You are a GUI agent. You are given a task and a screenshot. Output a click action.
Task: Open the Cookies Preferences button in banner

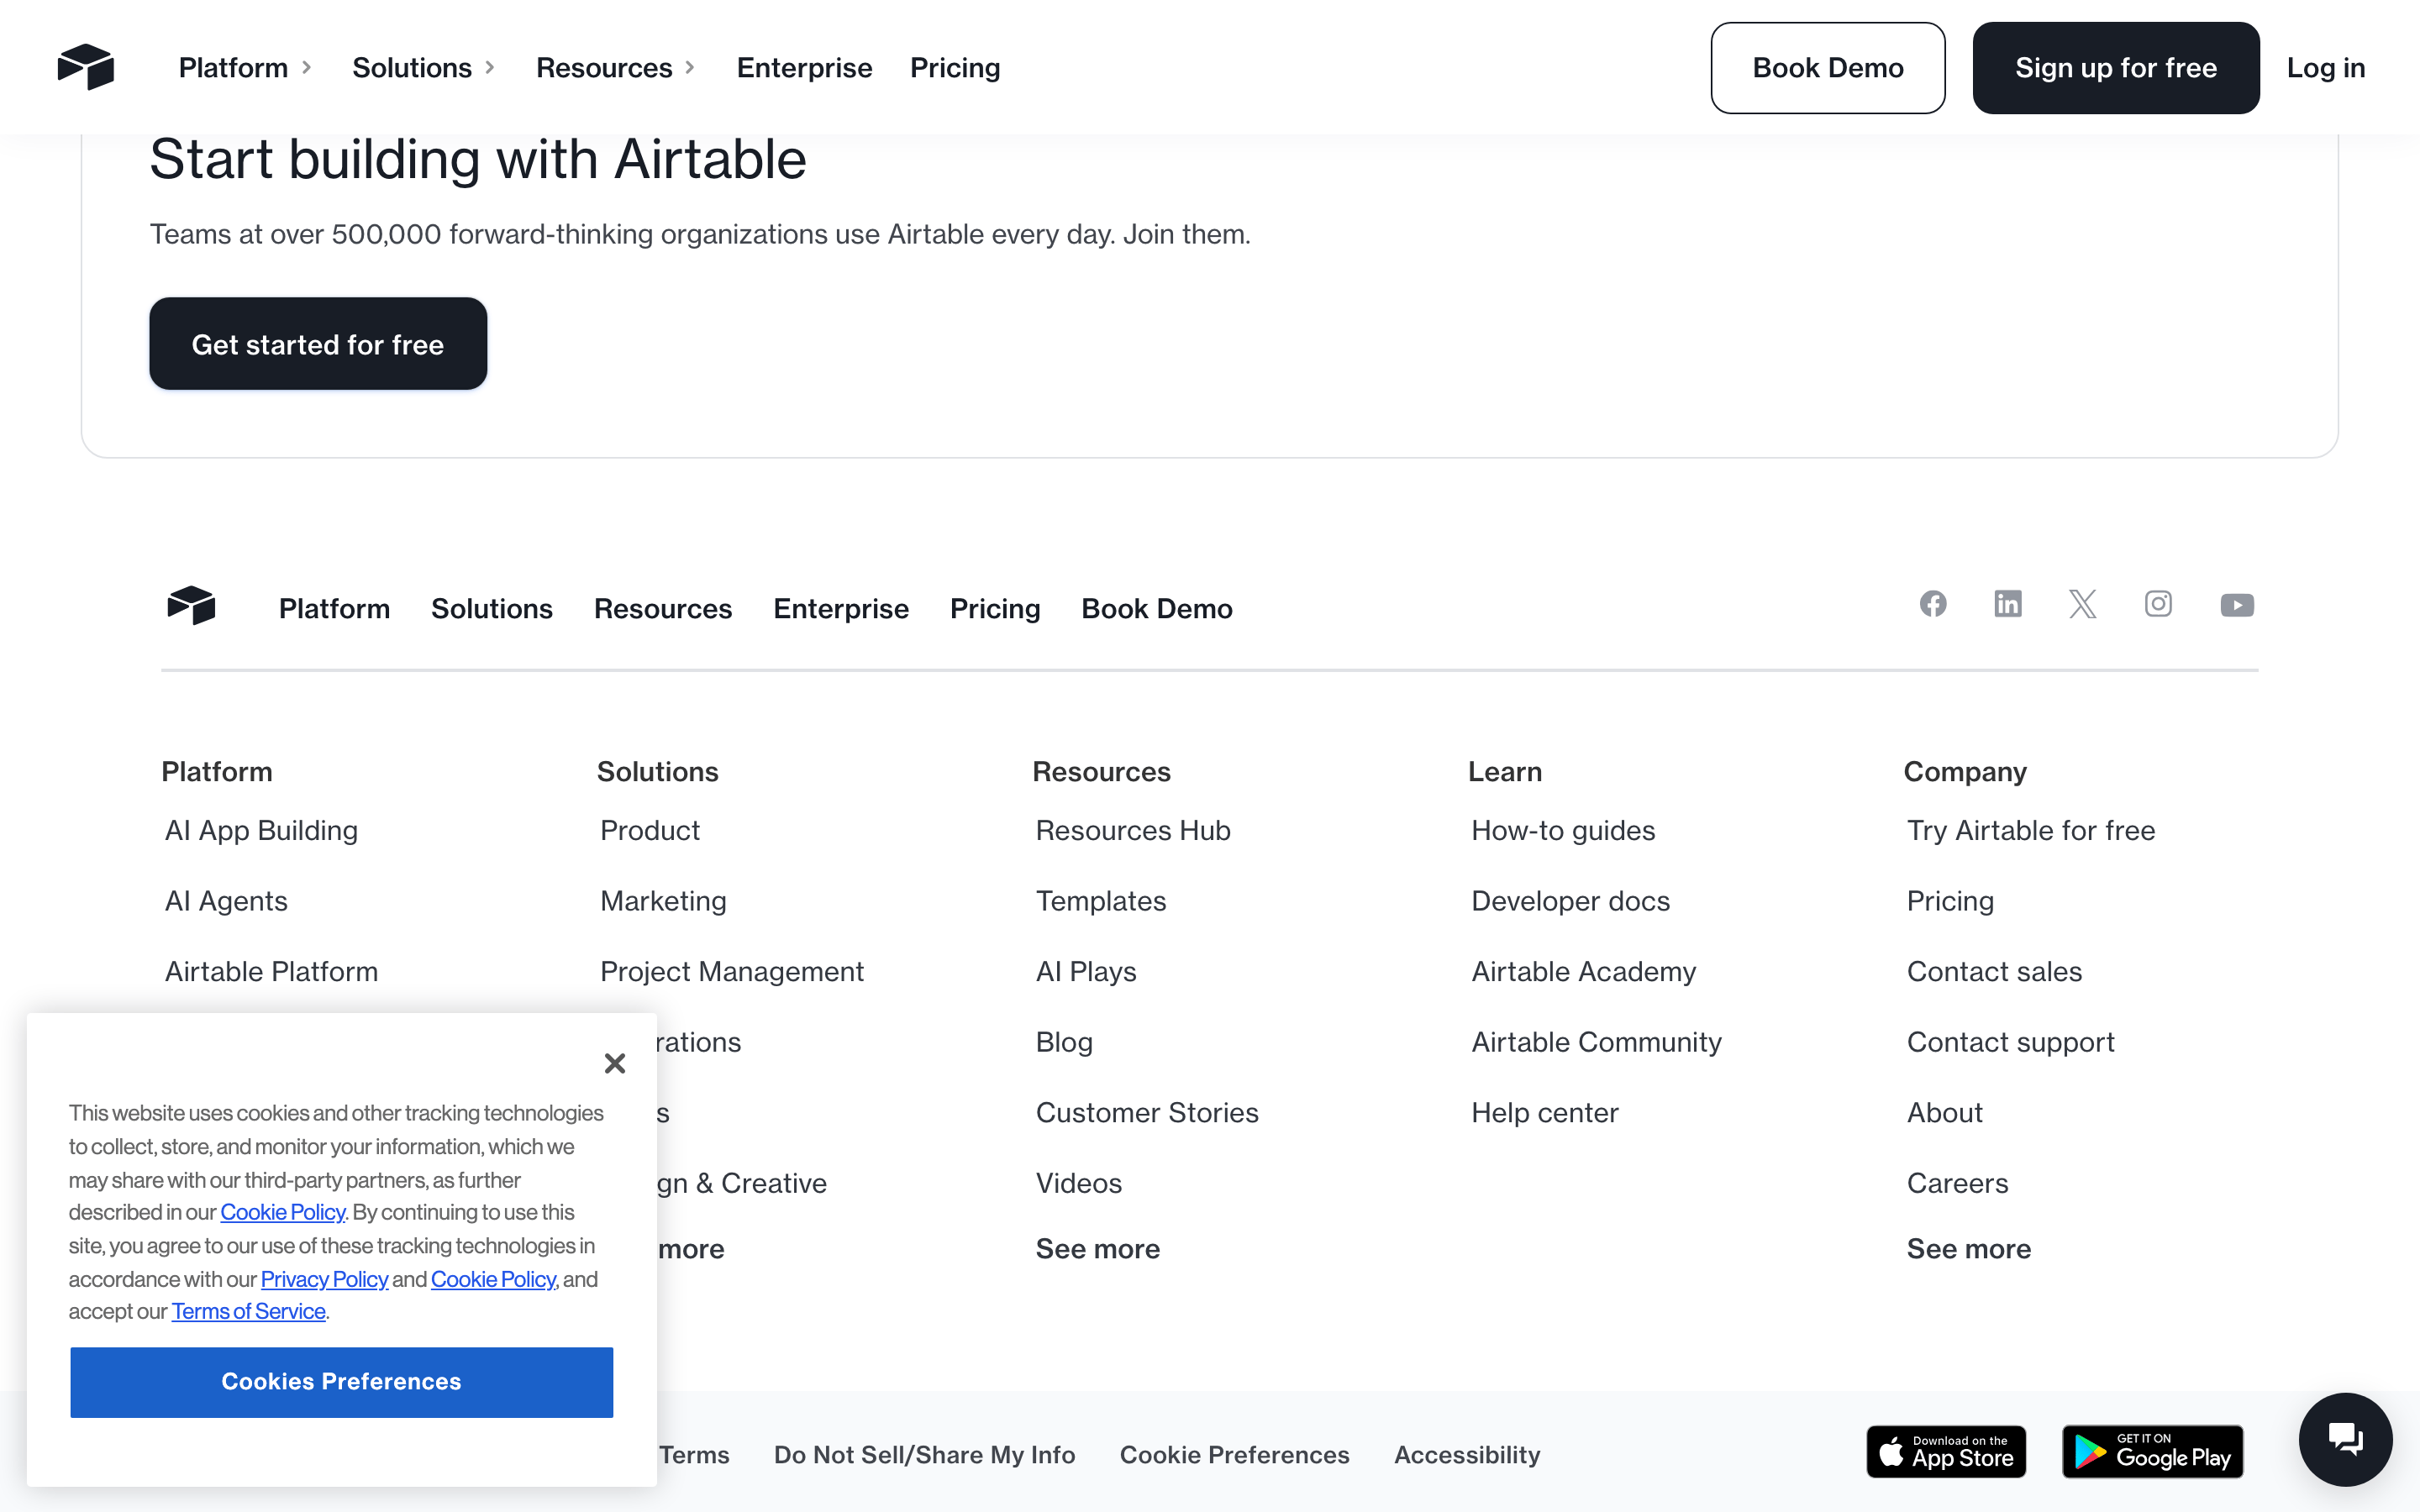[342, 1382]
